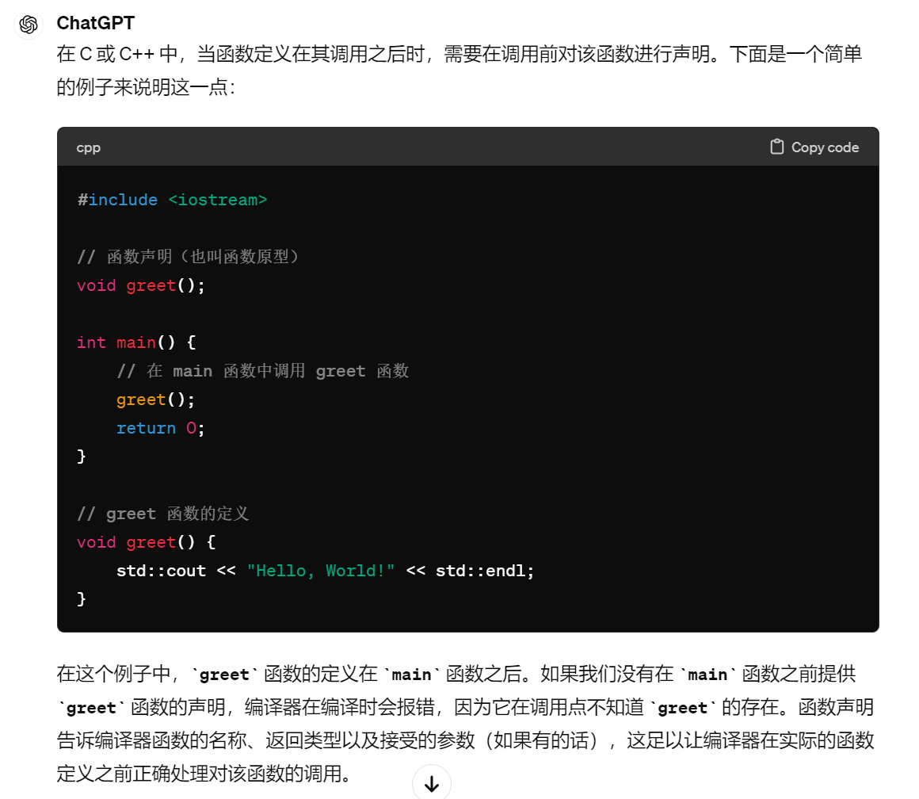
Task: Click the cpp language label
Action: click(x=89, y=147)
